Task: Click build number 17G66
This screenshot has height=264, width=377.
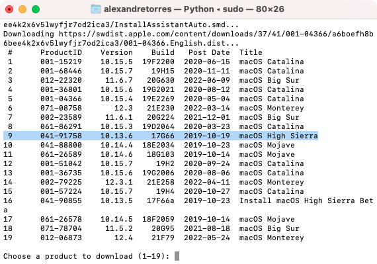Action: click(163, 136)
